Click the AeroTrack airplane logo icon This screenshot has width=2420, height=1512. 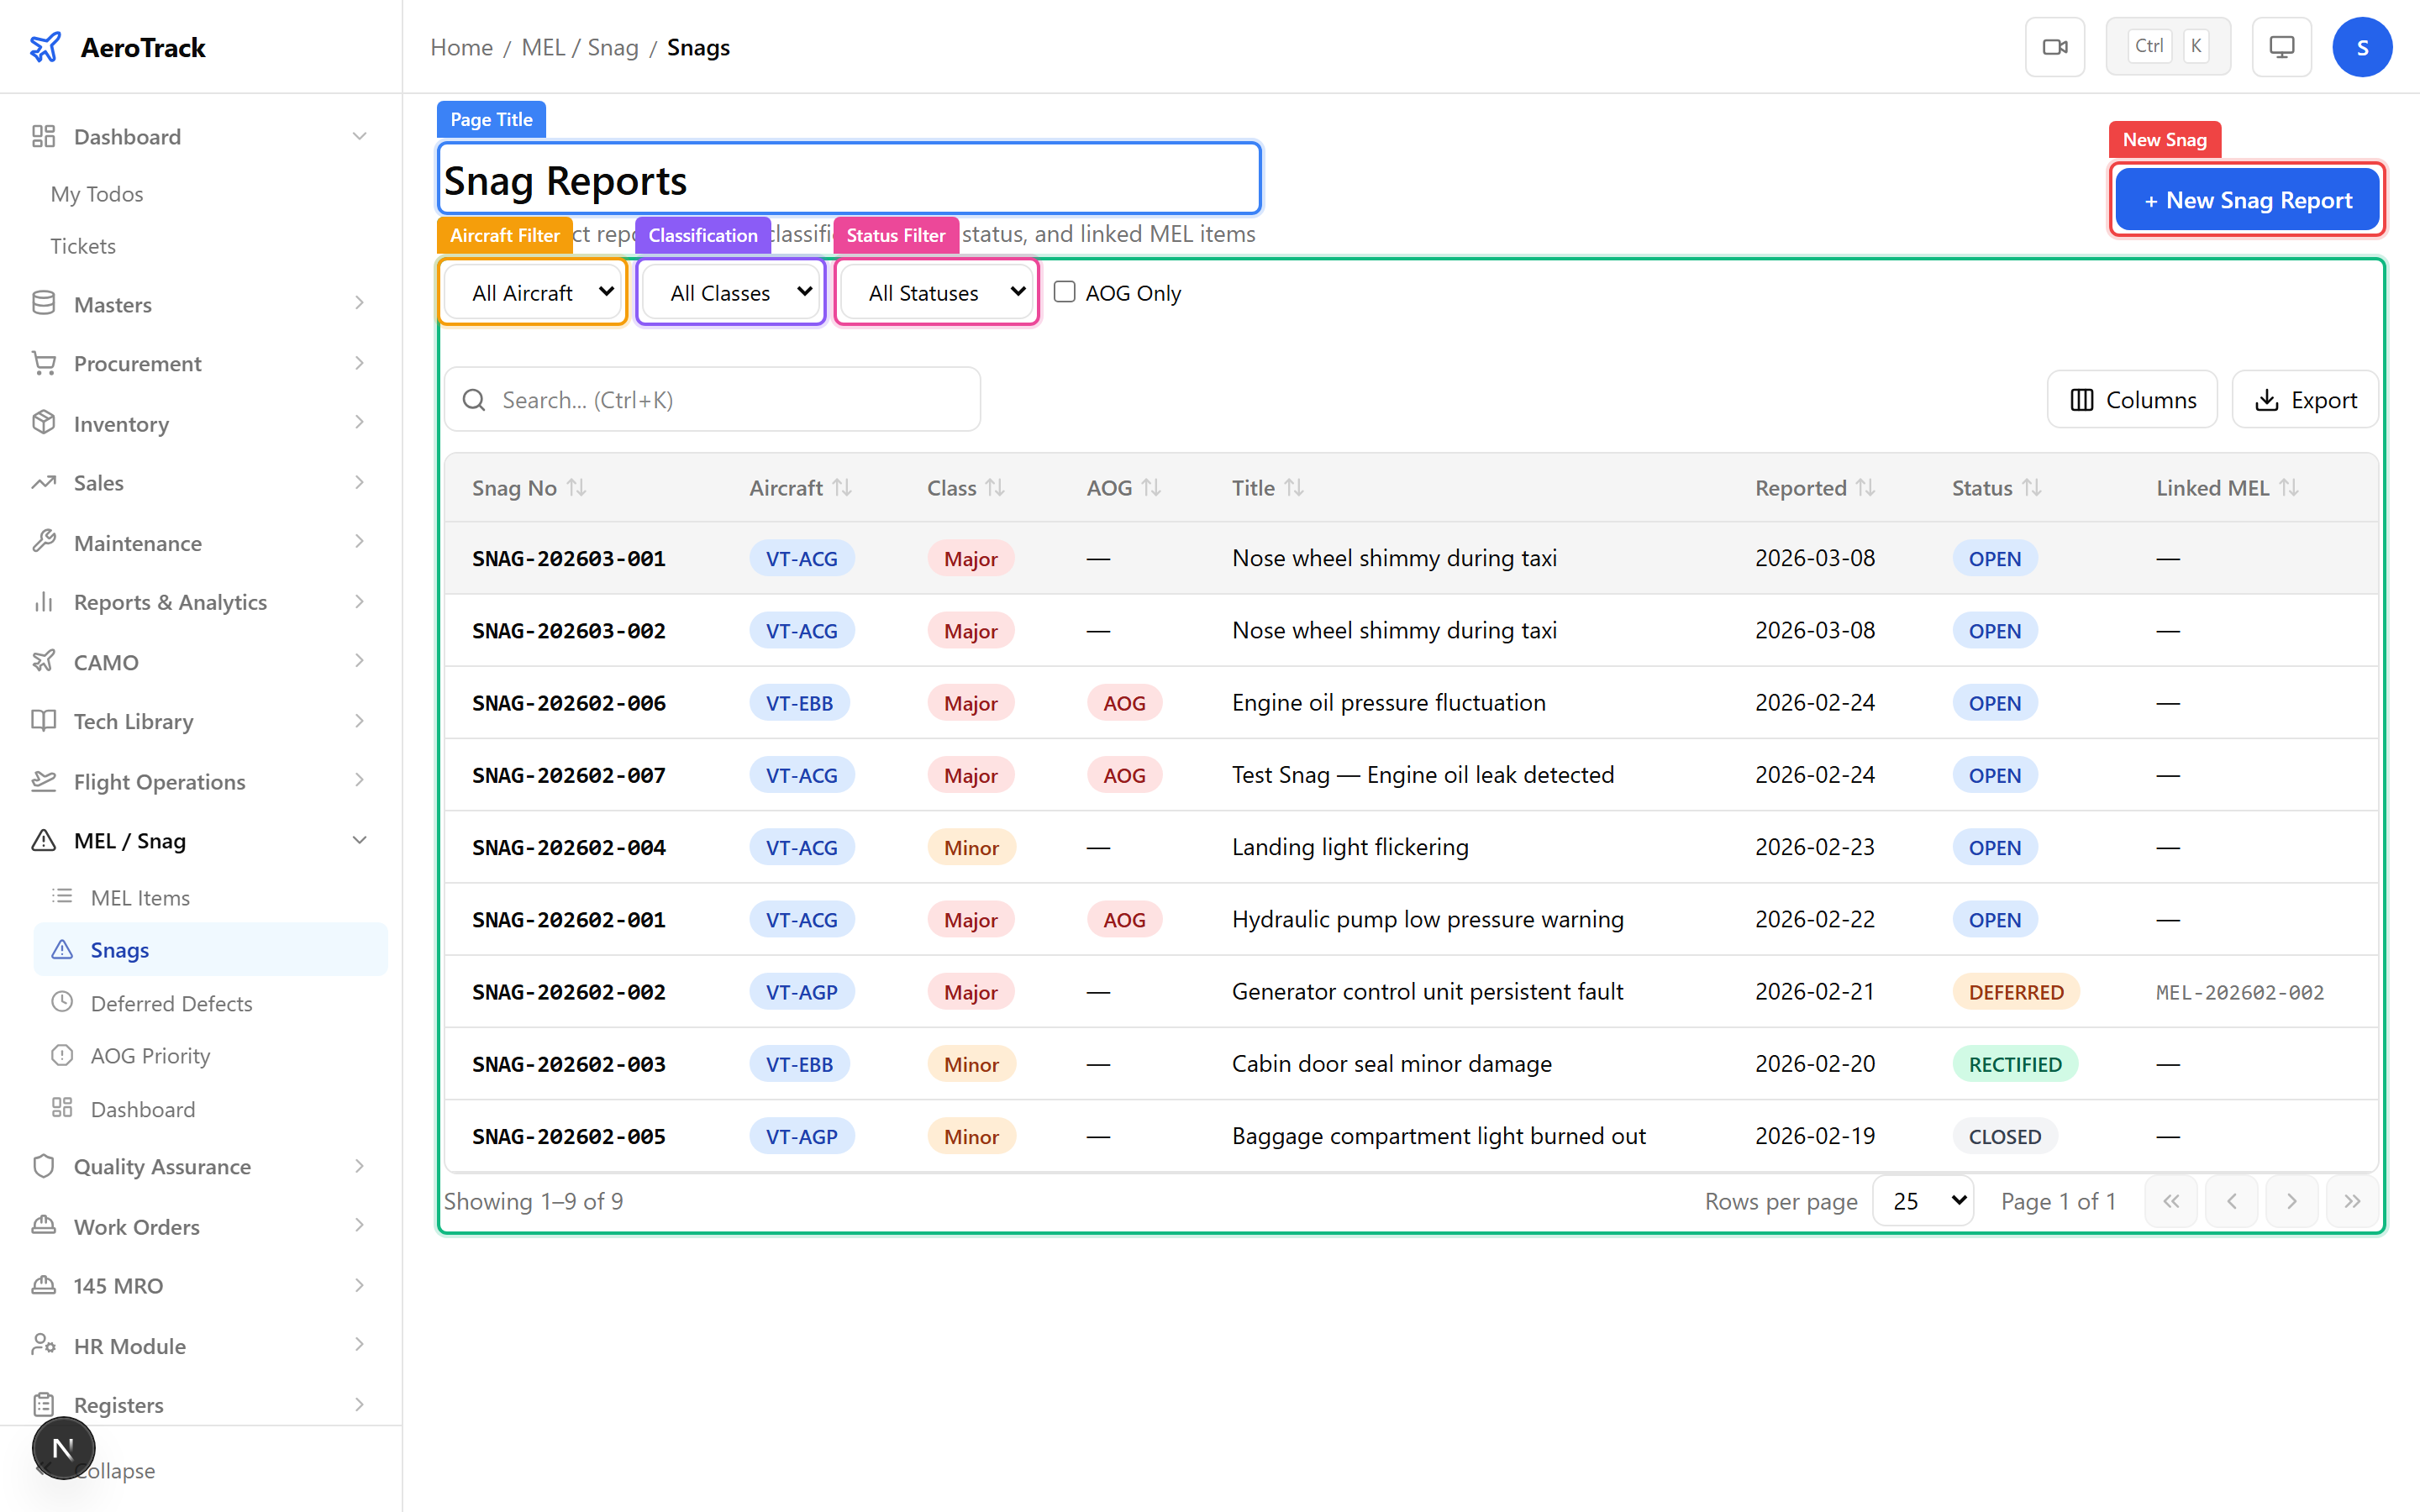pyautogui.click(x=46, y=47)
